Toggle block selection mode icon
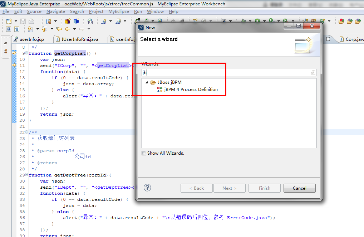 (9, 29)
